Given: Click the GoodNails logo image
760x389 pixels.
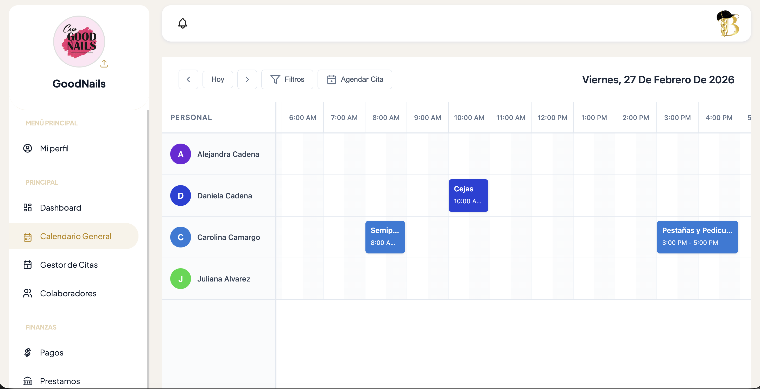Looking at the screenshot, I should 79,42.
